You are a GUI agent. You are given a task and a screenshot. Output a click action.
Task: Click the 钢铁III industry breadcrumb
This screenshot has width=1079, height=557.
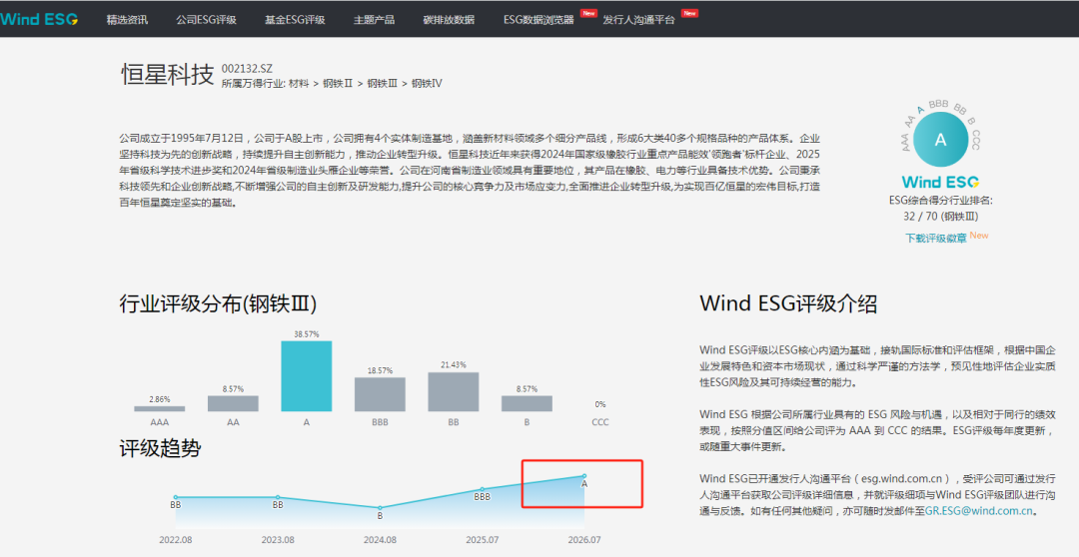click(382, 84)
